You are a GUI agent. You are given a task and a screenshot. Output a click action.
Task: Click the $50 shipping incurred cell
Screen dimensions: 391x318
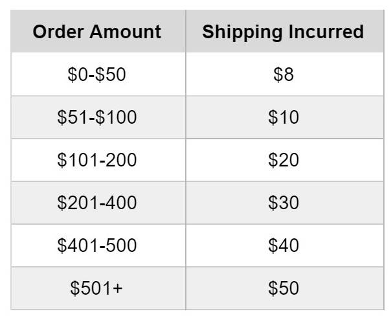[285, 288]
